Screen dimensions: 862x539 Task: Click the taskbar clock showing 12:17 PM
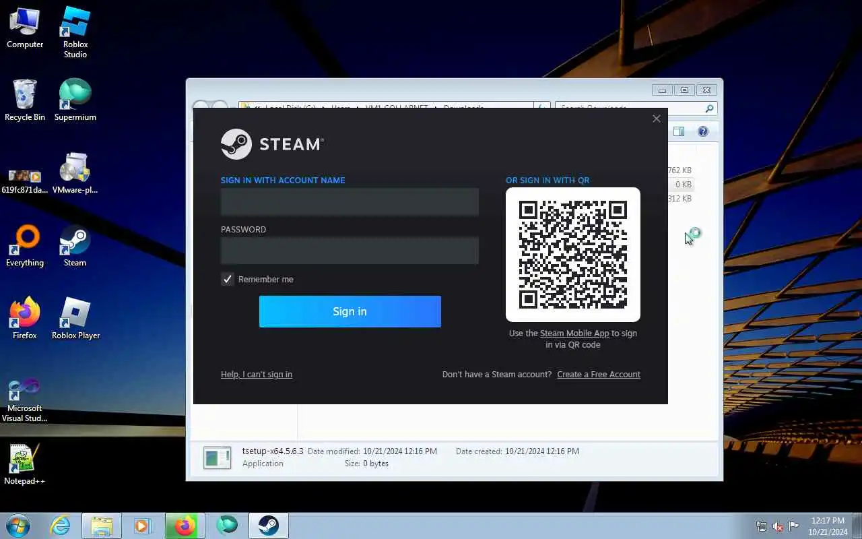(x=828, y=526)
